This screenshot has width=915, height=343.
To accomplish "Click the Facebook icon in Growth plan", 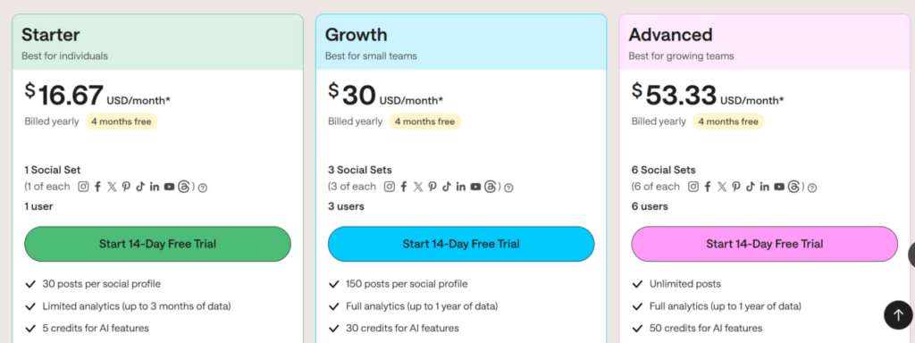I will [x=403, y=187].
